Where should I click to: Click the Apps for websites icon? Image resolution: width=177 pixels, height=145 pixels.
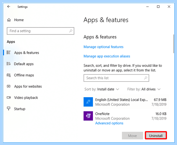click(9, 86)
